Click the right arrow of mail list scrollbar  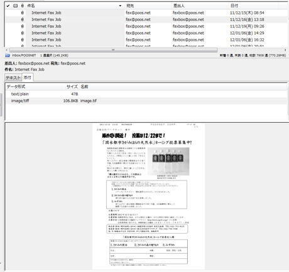(x=285, y=50)
